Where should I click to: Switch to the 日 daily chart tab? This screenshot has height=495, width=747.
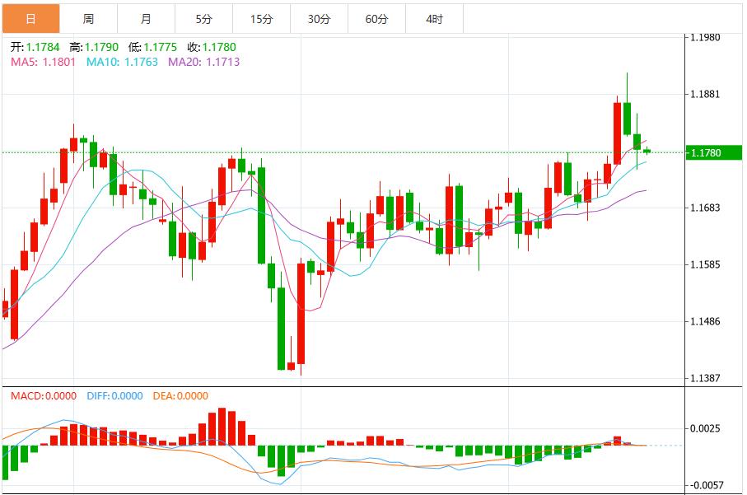tap(30, 16)
